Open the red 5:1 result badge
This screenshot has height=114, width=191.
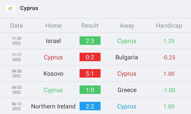point(90,73)
